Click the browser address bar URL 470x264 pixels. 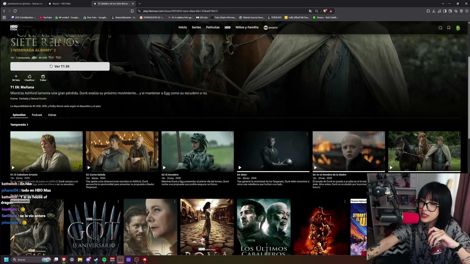click(180, 11)
